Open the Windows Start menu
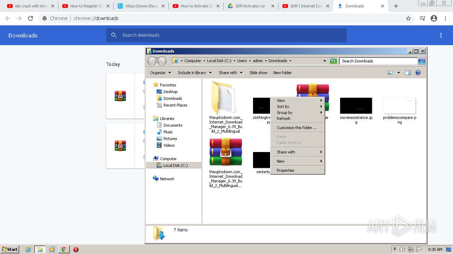The width and height of the screenshot is (453, 254). tap(10, 249)
